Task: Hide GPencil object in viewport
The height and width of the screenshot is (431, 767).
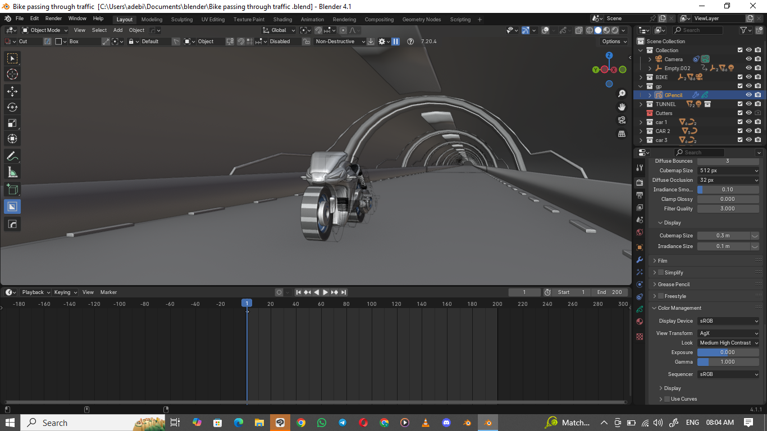Action: pos(749,95)
